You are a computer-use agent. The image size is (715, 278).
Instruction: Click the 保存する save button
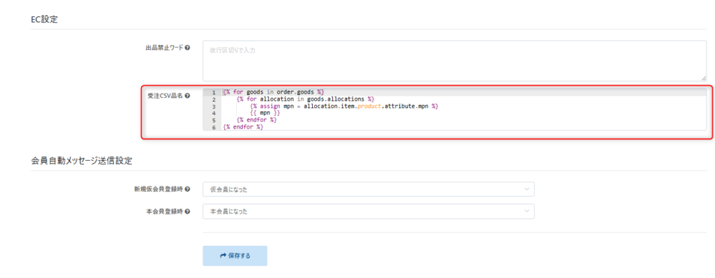pyautogui.click(x=235, y=256)
